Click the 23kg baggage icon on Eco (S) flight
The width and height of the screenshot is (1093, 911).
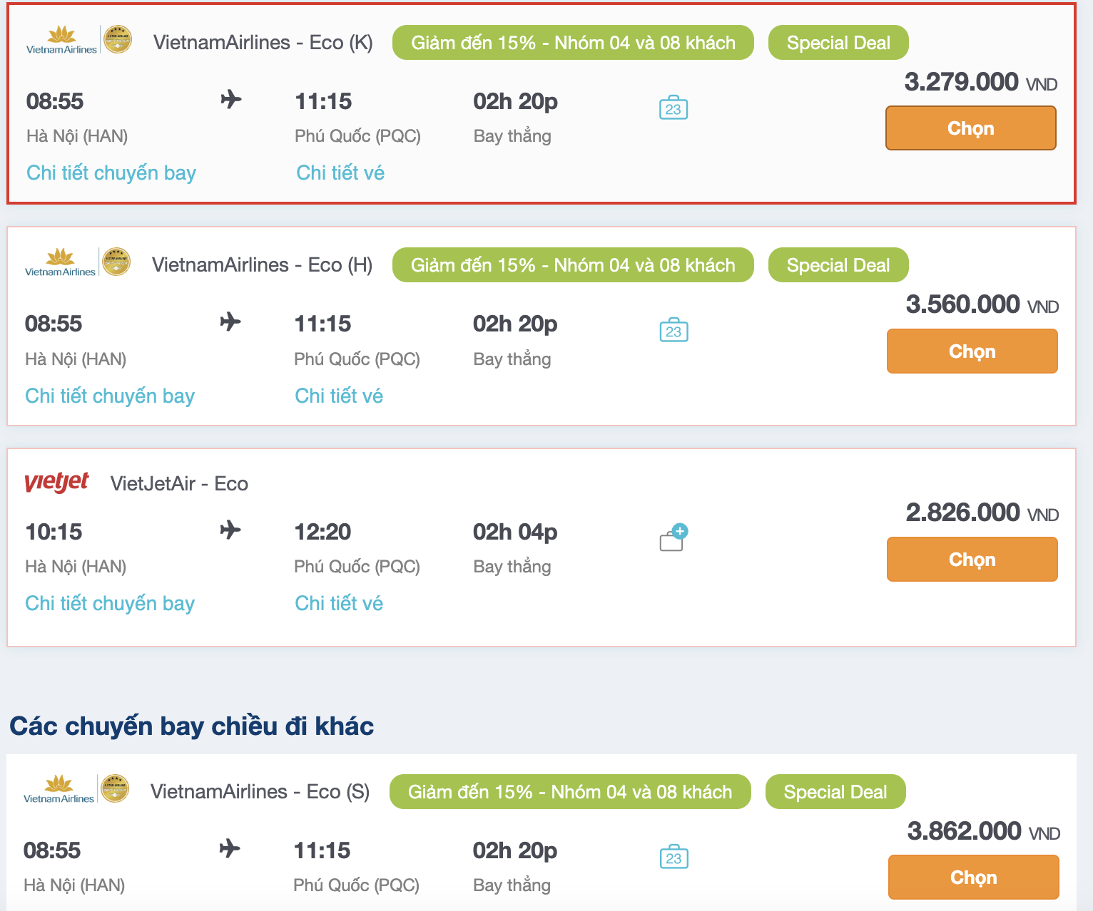coord(673,857)
